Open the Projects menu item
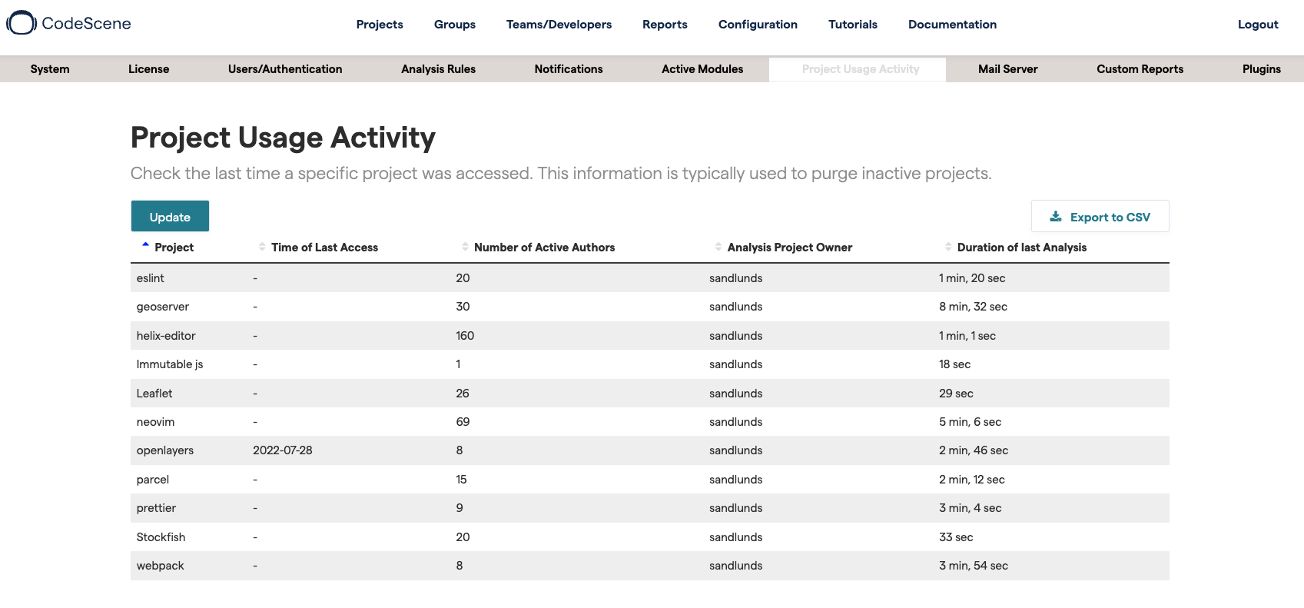Screen dimensions: 1304x608 pos(380,25)
